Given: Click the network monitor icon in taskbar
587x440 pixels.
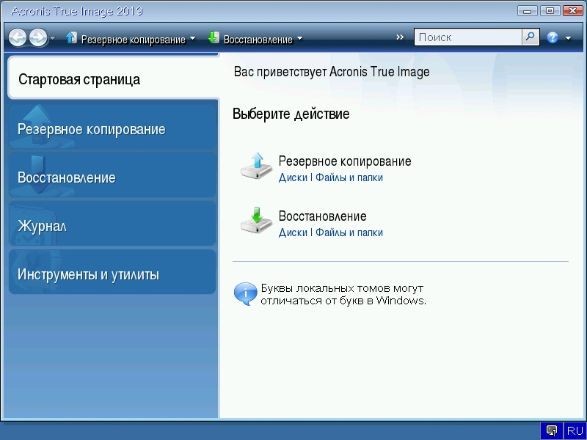Looking at the screenshot, I should pyautogui.click(x=552, y=430).
